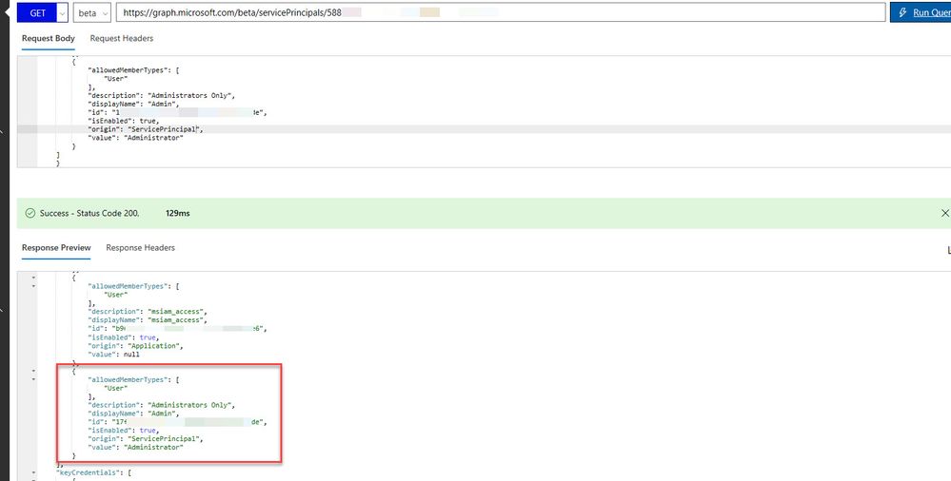Click the Success - Status Code 200 message
The image size is (951, 481).
(x=89, y=213)
